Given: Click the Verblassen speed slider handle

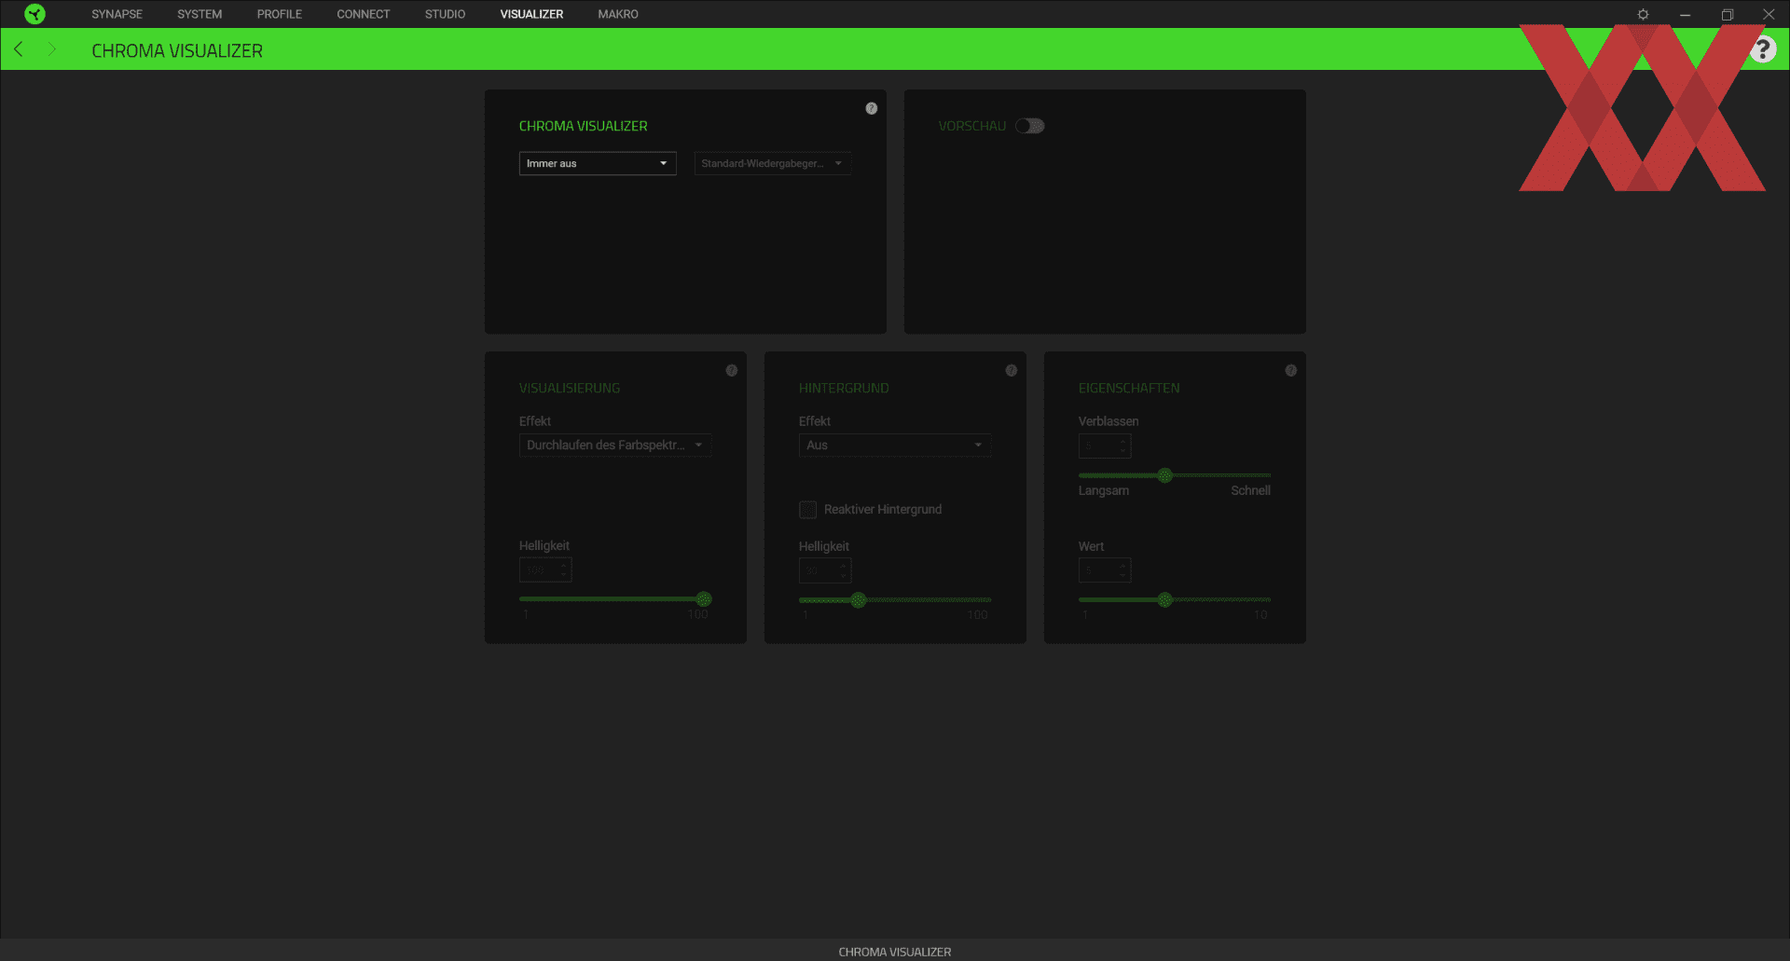Looking at the screenshot, I should coord(1164,475).
